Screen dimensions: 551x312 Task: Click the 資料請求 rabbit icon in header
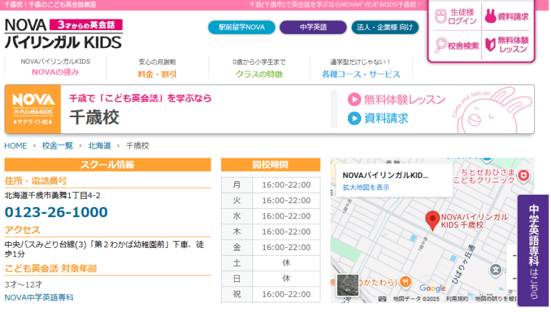[490, 16]
